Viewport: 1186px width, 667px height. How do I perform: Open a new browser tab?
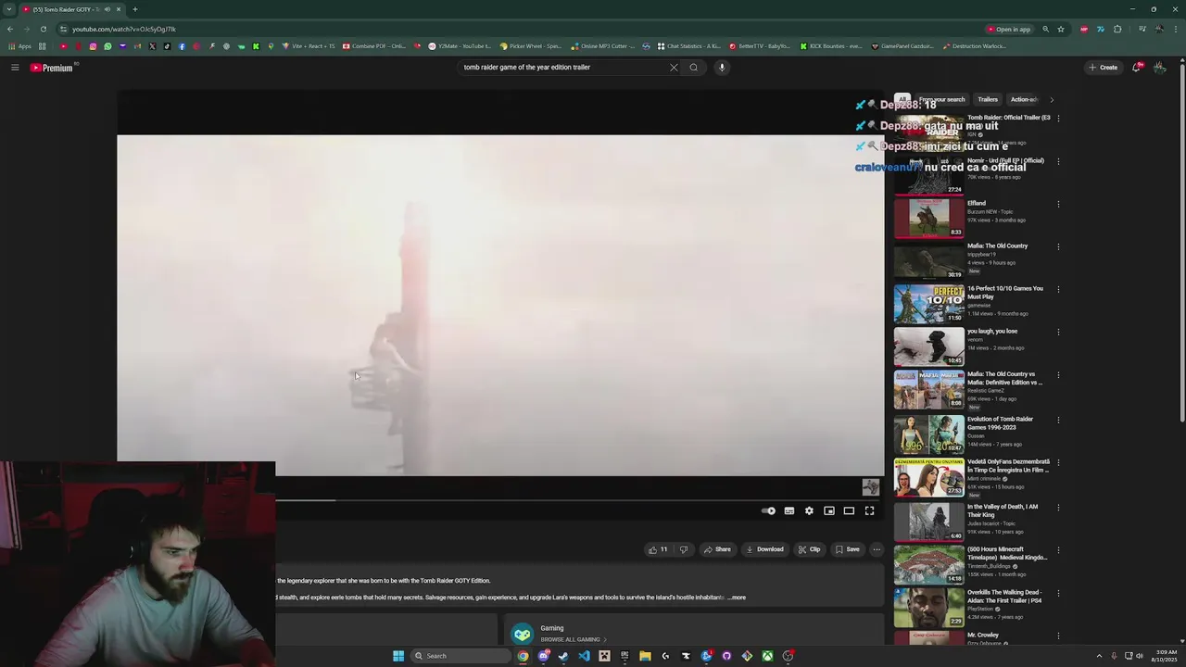pos(135,9)
